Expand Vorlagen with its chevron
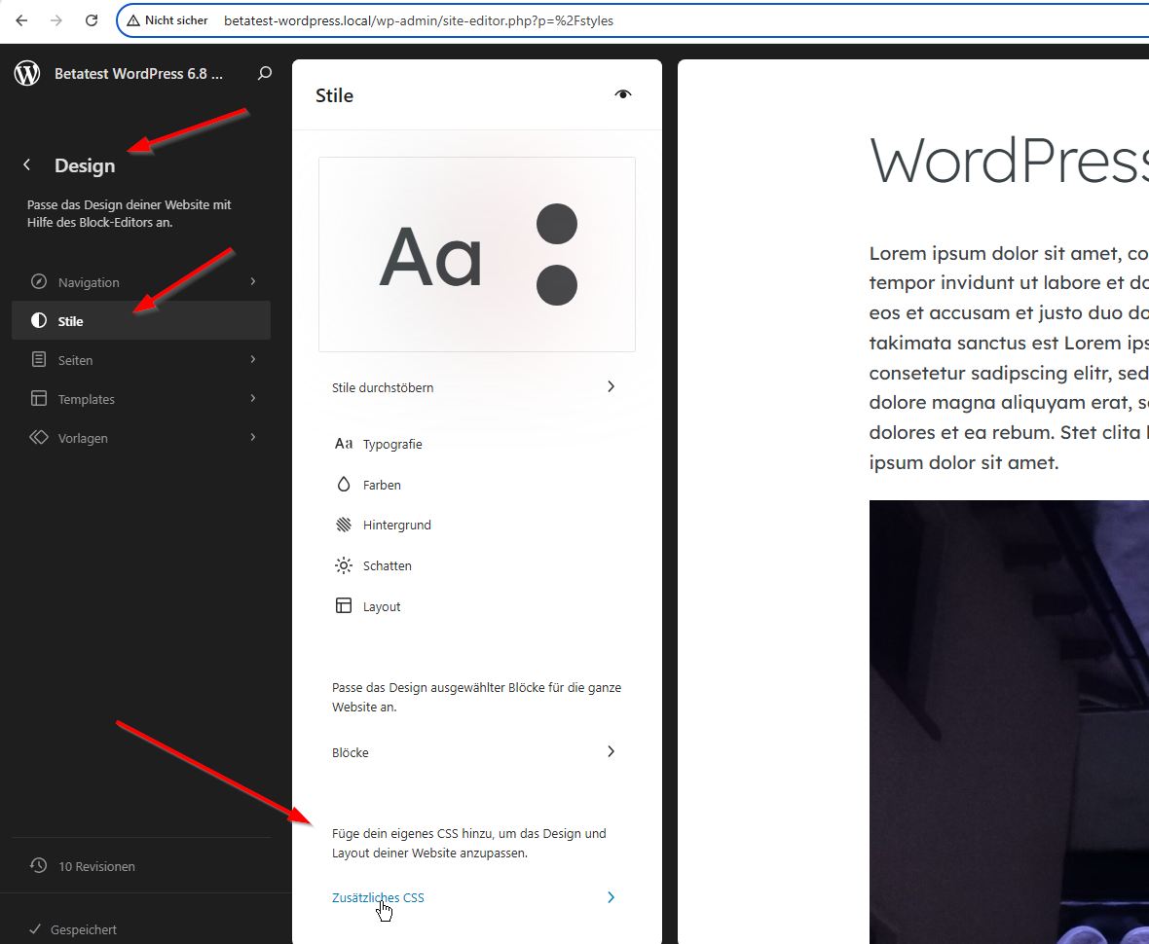The image size is (1149, 944). click(x=253, y=437)
